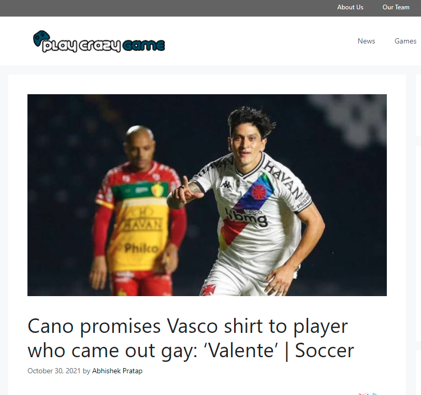Click the red X ad close icon
This screenshot has height=395, width=421.
tap(364, 393)
